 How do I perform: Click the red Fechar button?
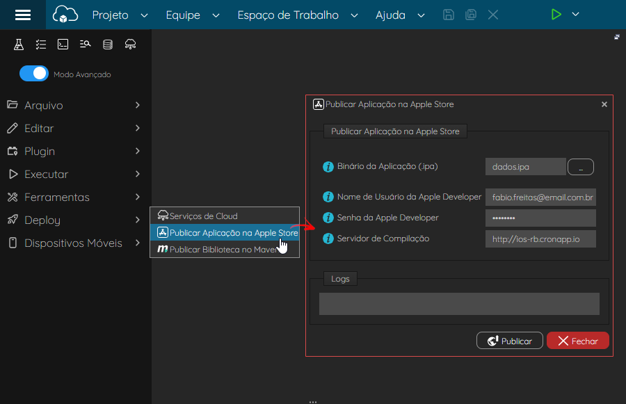pyautogui.click(x=578, y=341)
